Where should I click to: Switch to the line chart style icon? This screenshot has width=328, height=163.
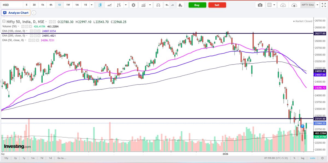110,5
